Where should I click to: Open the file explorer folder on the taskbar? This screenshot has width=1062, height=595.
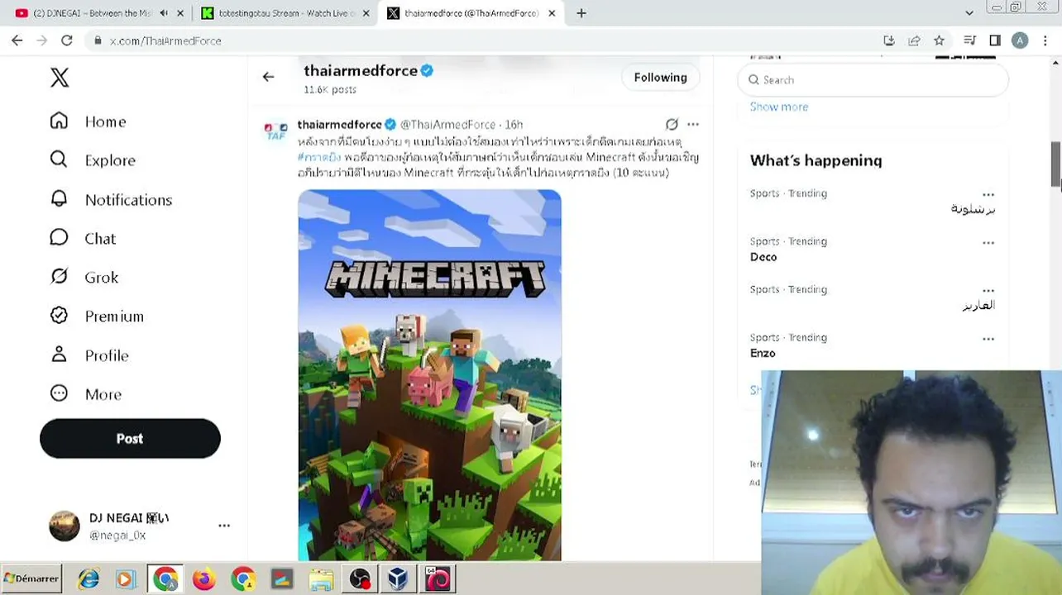pos(321,579)
